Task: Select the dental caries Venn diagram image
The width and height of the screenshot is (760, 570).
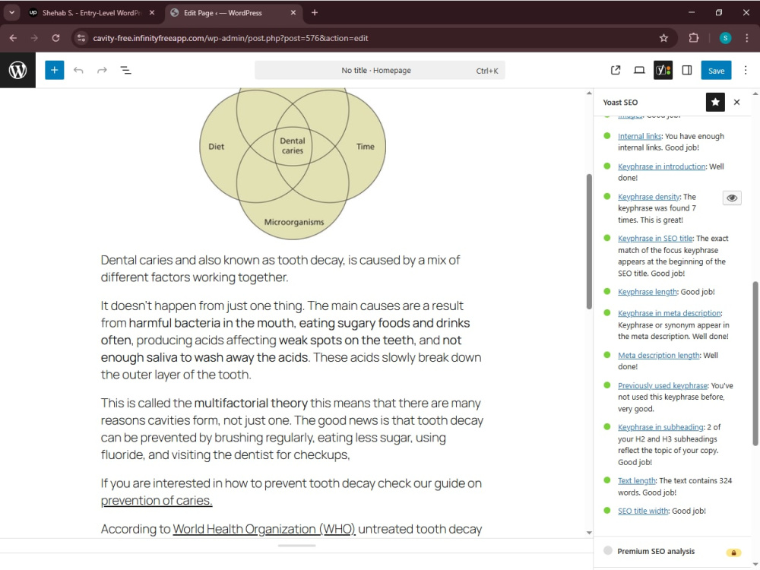Action: click(x=293, y=164)
